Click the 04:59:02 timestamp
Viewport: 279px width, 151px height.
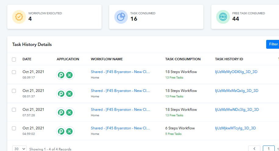tap(29, 134)
